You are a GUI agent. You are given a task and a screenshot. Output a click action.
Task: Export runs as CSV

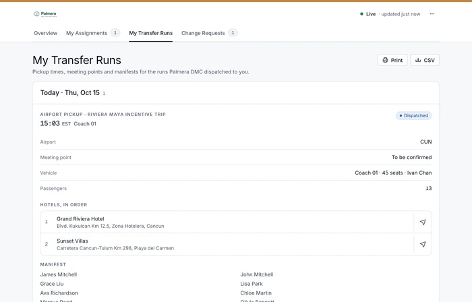click(x=425, y=60)
